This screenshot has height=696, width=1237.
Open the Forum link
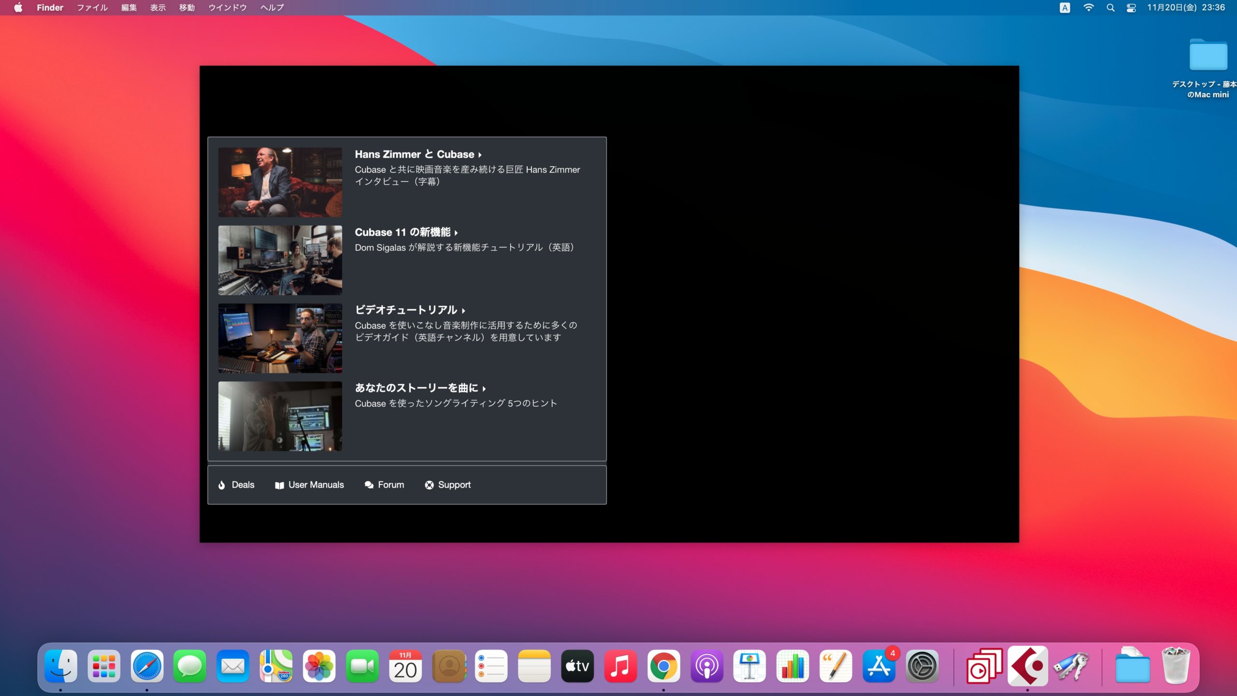pos(384,485)
